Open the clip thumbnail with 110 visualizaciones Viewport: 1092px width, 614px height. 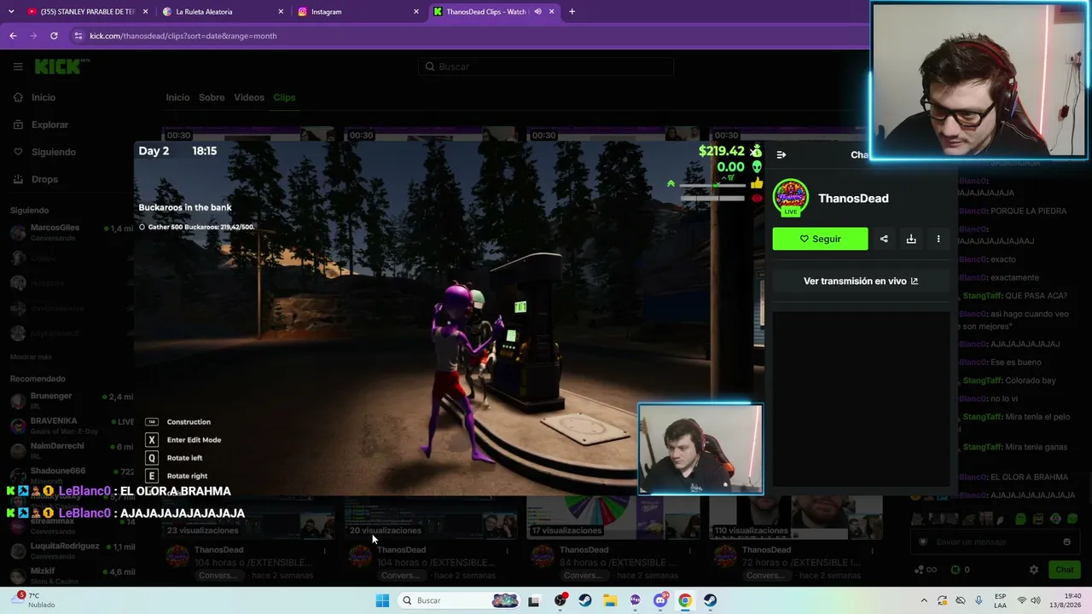click(797, 518)
